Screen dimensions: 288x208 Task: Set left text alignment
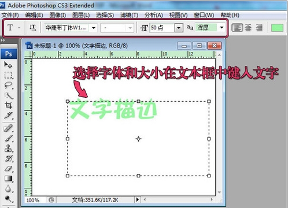pos(237,28)
